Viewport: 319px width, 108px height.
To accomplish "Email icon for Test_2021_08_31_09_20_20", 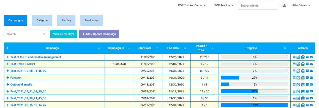I will [x=311, y=92].
